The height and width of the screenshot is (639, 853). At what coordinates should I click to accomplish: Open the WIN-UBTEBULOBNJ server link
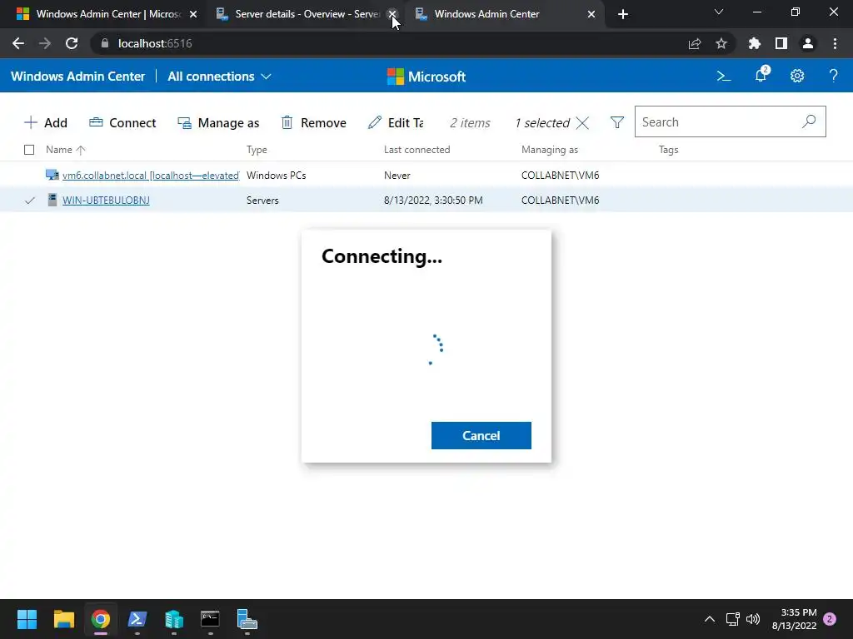[106, 200]
